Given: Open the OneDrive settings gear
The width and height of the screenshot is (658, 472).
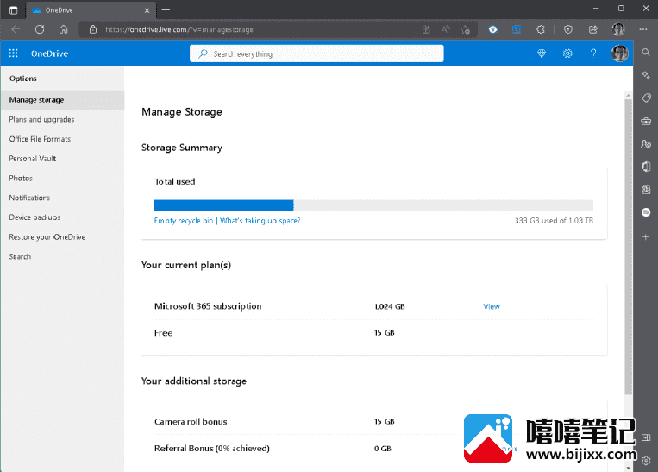Looking at the screenshot, I should pos(567,53).
